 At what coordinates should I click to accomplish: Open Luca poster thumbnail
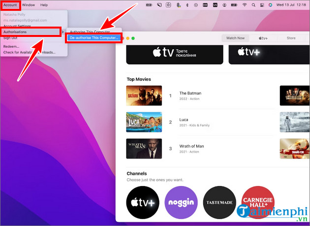(x=144, y=122)
